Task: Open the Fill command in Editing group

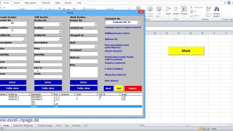Action: click(194, 11)
